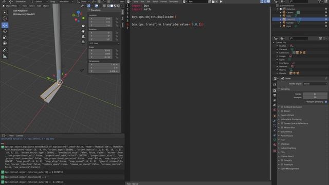This screenshot has width=329, height=185.
Task: Hide the Camera object in outliner
Action: click(326, 12)
